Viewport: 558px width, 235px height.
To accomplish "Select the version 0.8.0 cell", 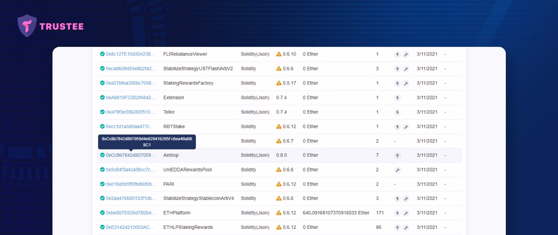I will (281, 155).
